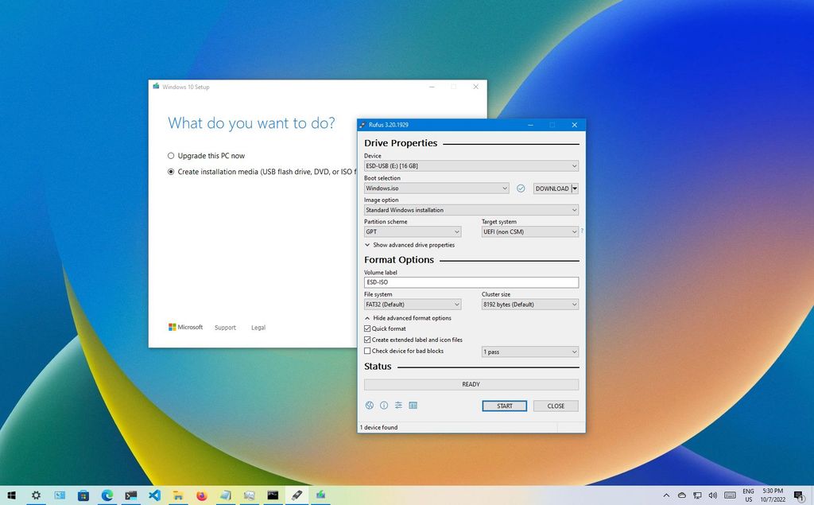Open the Rufus language selection globe icon

pyautogui.click(x=369, y=406)
